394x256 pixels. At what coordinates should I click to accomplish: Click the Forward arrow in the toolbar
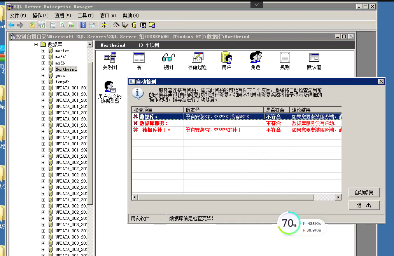coord(20,25)
